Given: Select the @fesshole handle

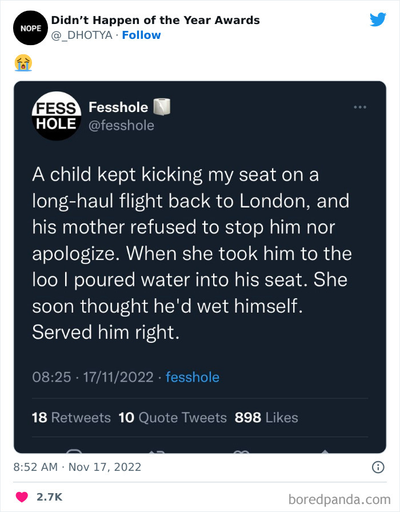Looking at the screenshot, I should tap(122, 126).
